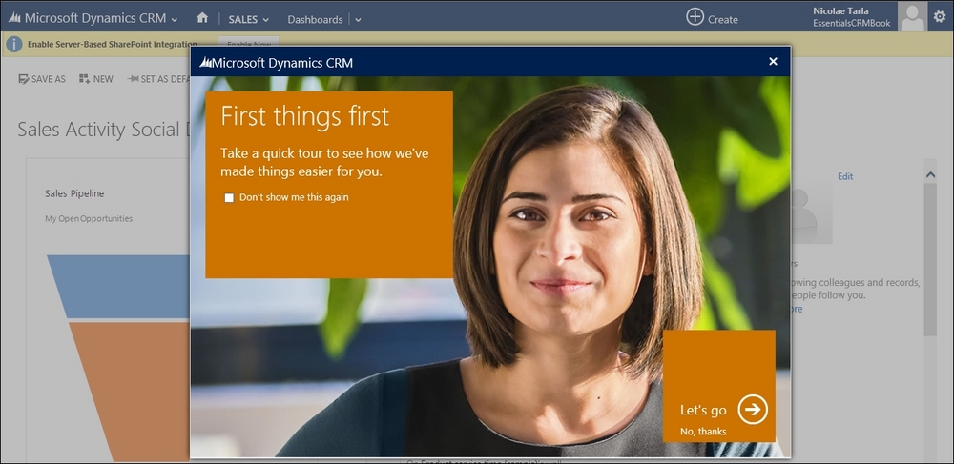Open the SALES module dropdown
Screen dimensions: 954x464
tap(249, 19)
